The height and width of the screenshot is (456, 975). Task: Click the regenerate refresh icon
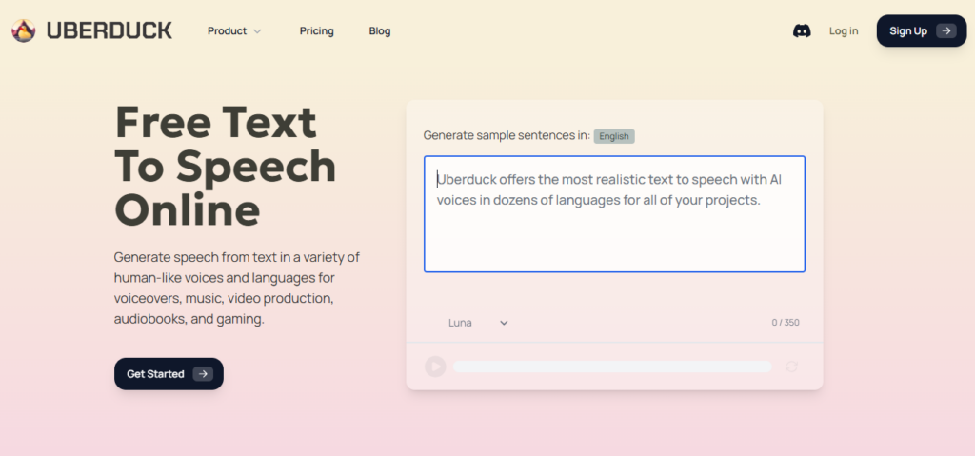point(791,367)
